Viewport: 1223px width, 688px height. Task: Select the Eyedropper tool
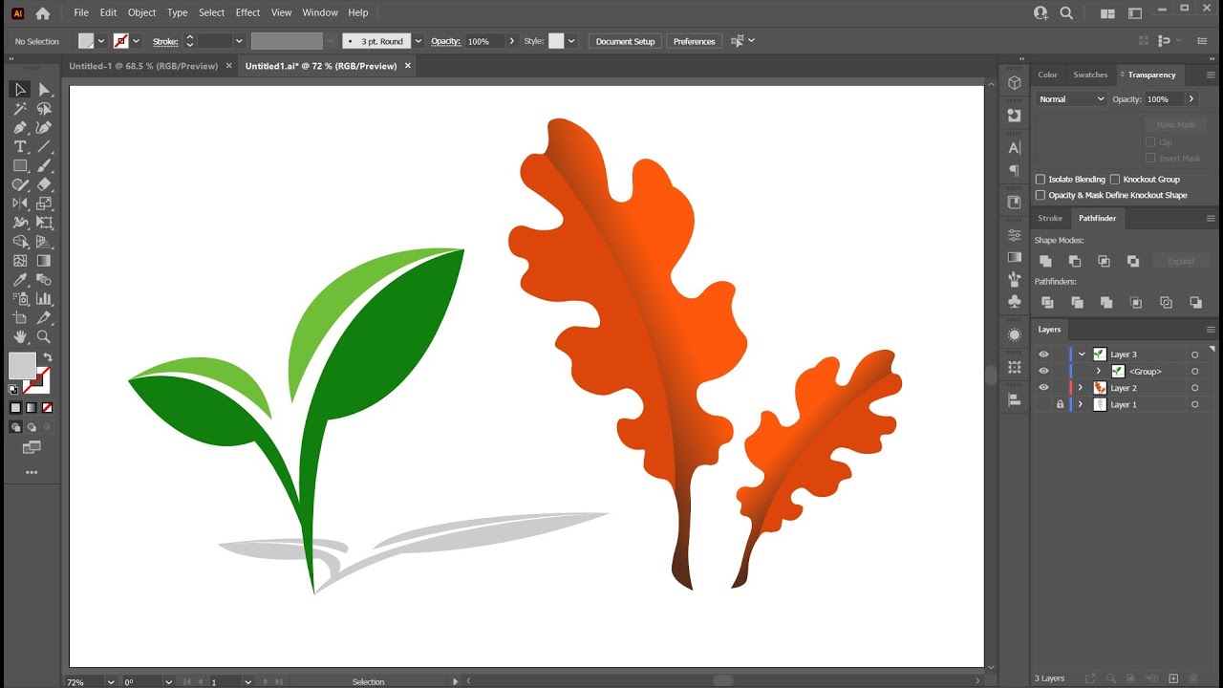pyautogui.click(x=19, y=280)
